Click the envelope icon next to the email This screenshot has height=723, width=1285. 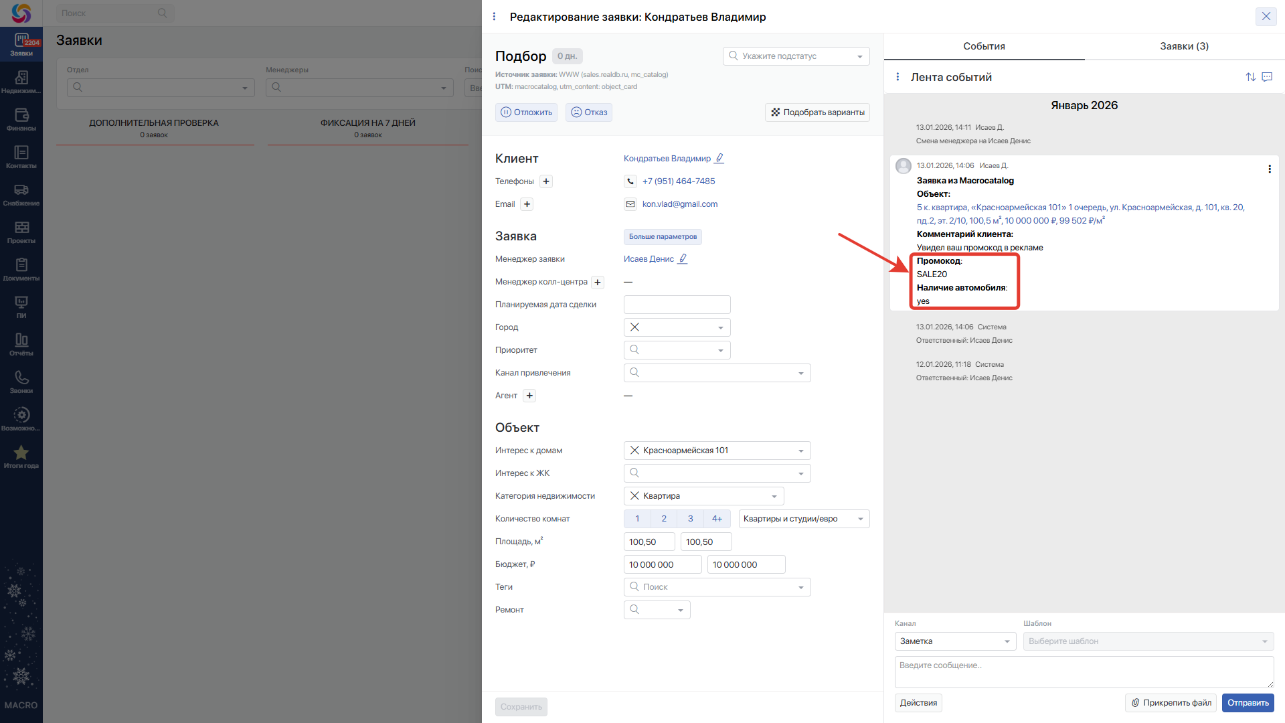tap(630, 204)
